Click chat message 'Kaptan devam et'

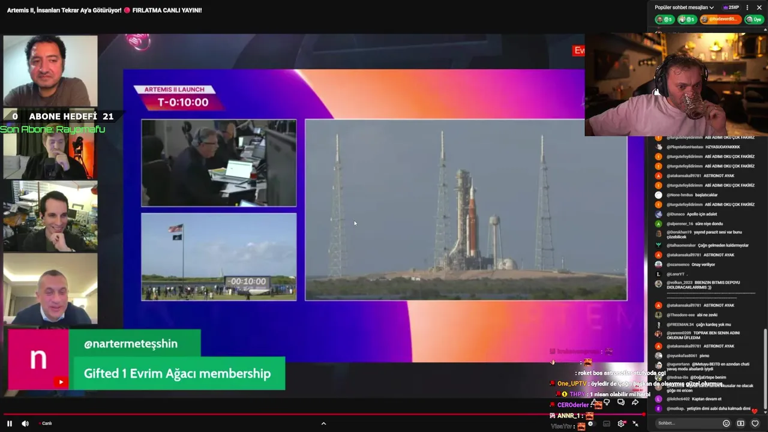[707, 399]
